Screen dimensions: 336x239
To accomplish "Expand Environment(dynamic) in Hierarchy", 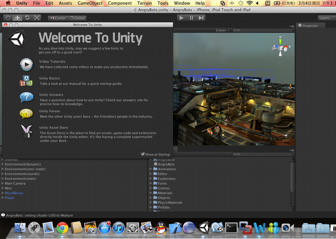I will coord(3,164).
